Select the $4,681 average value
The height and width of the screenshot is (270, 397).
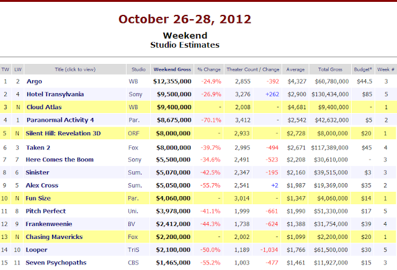pyautogui.click(x=297, y=107)
